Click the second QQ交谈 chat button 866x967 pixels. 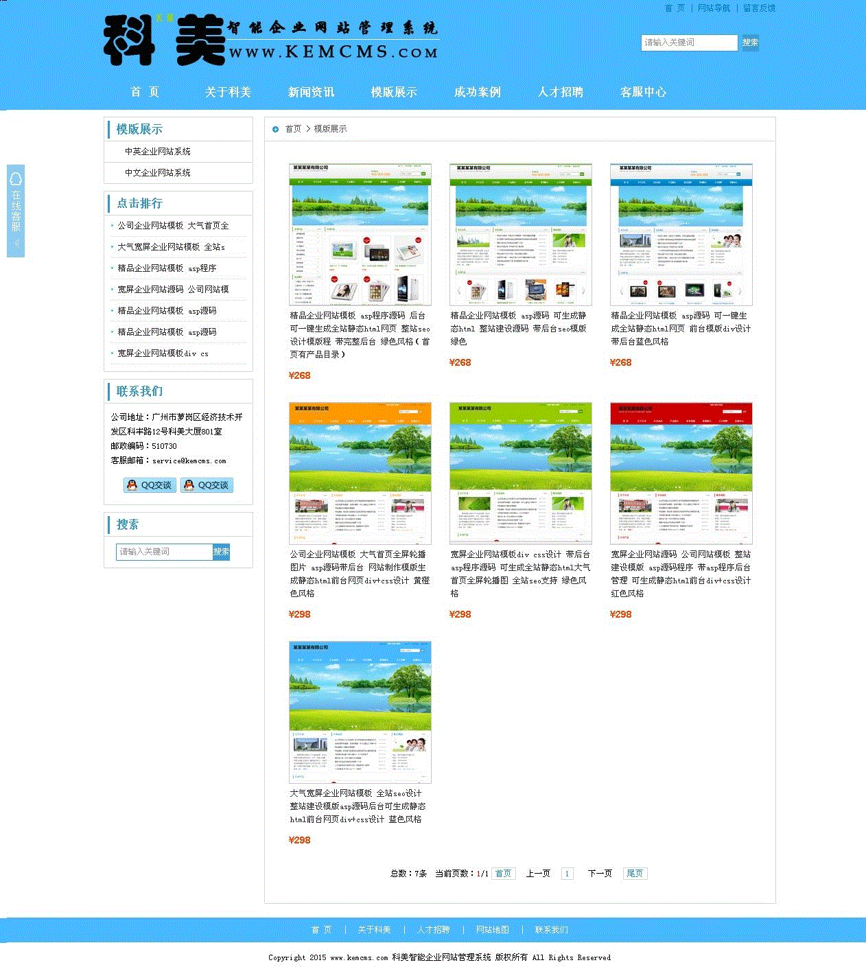tap(207, 485)
